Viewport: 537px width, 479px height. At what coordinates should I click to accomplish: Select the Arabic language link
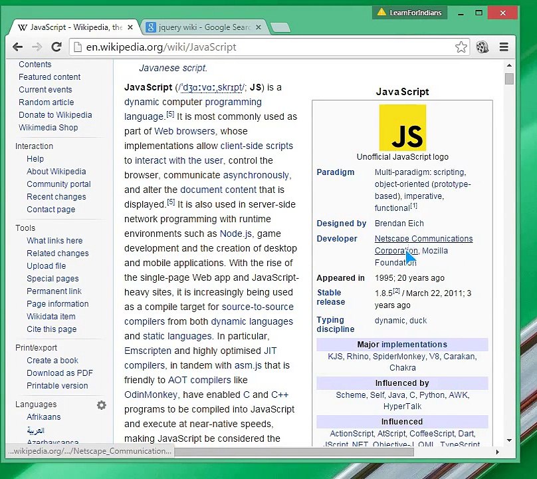point(36,430)
